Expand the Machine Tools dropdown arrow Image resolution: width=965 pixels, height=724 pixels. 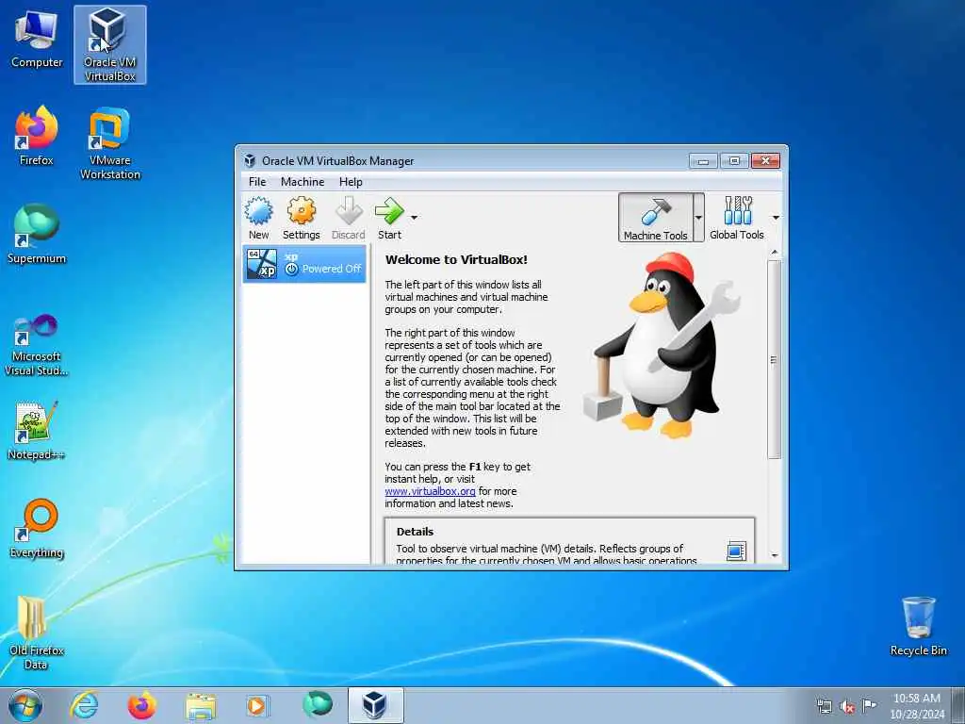(698, 218)
